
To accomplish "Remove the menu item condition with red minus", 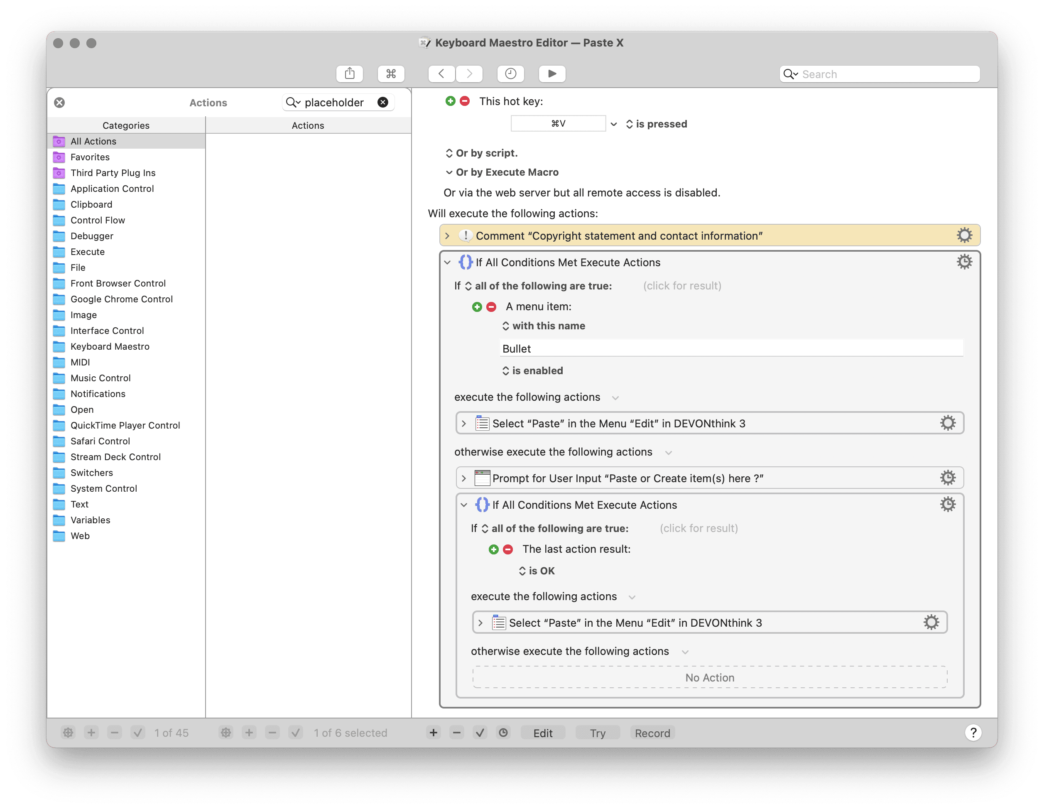I will 491,307.
